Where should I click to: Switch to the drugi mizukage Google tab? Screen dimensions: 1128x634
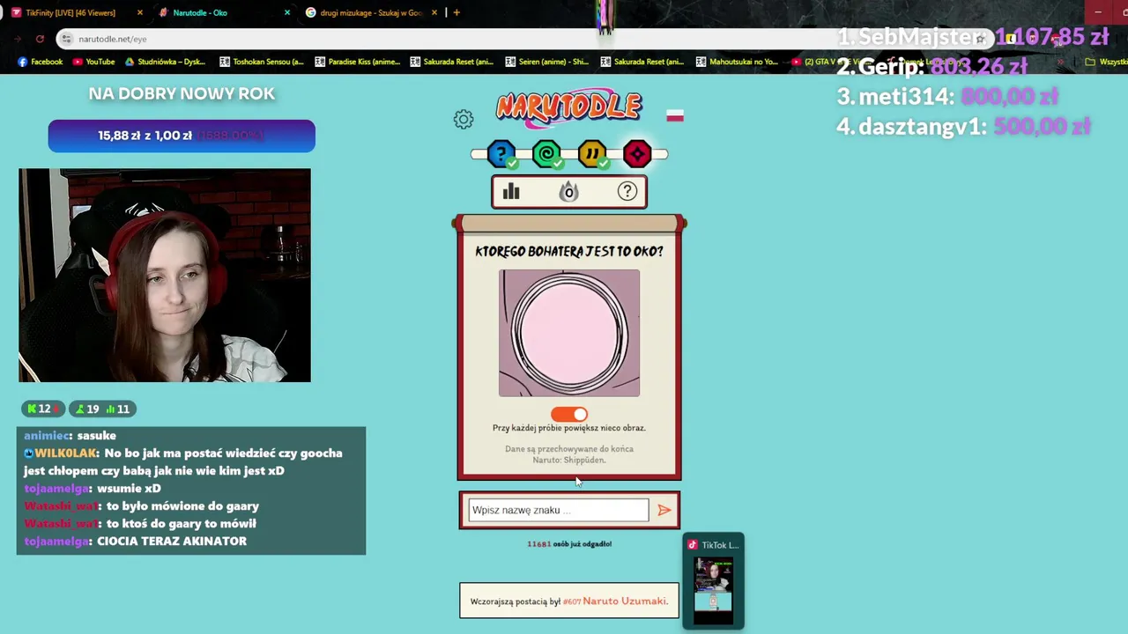(x=371, y=12)
